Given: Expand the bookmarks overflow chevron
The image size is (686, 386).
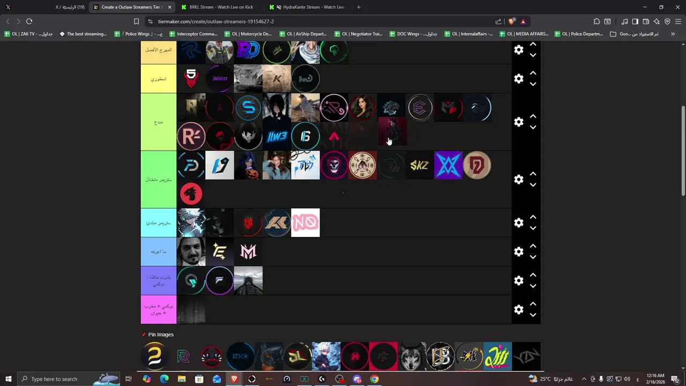Looking at the screenshot, I should point(673,34).
